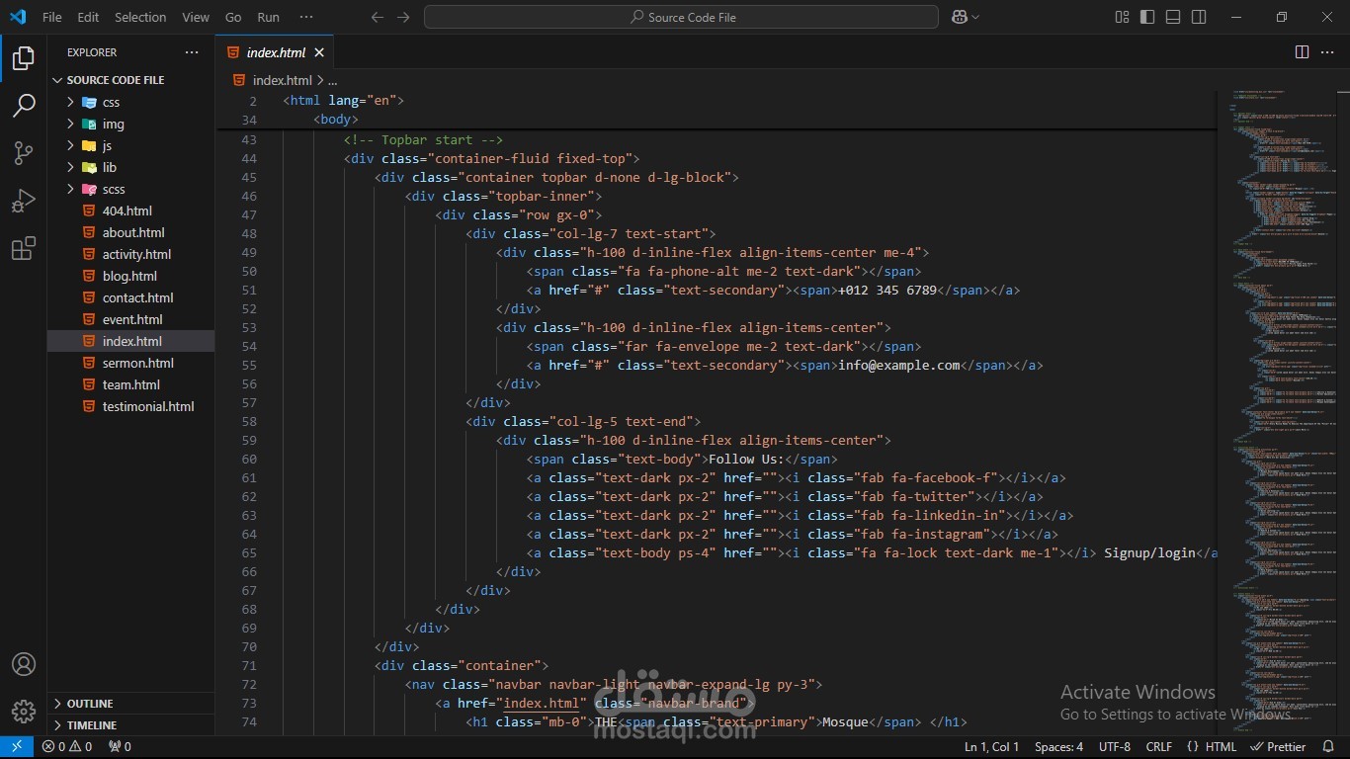Image resolution: width=1350 pixels, height=759 pixels.
Task: Open blog.html in explorer
Action: click(x=129, y=276)
